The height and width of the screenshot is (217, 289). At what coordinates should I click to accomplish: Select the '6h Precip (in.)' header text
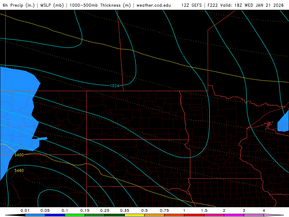tap(19, 5)
